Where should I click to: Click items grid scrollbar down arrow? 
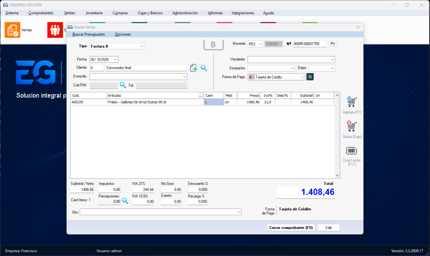tap(337, 176)
